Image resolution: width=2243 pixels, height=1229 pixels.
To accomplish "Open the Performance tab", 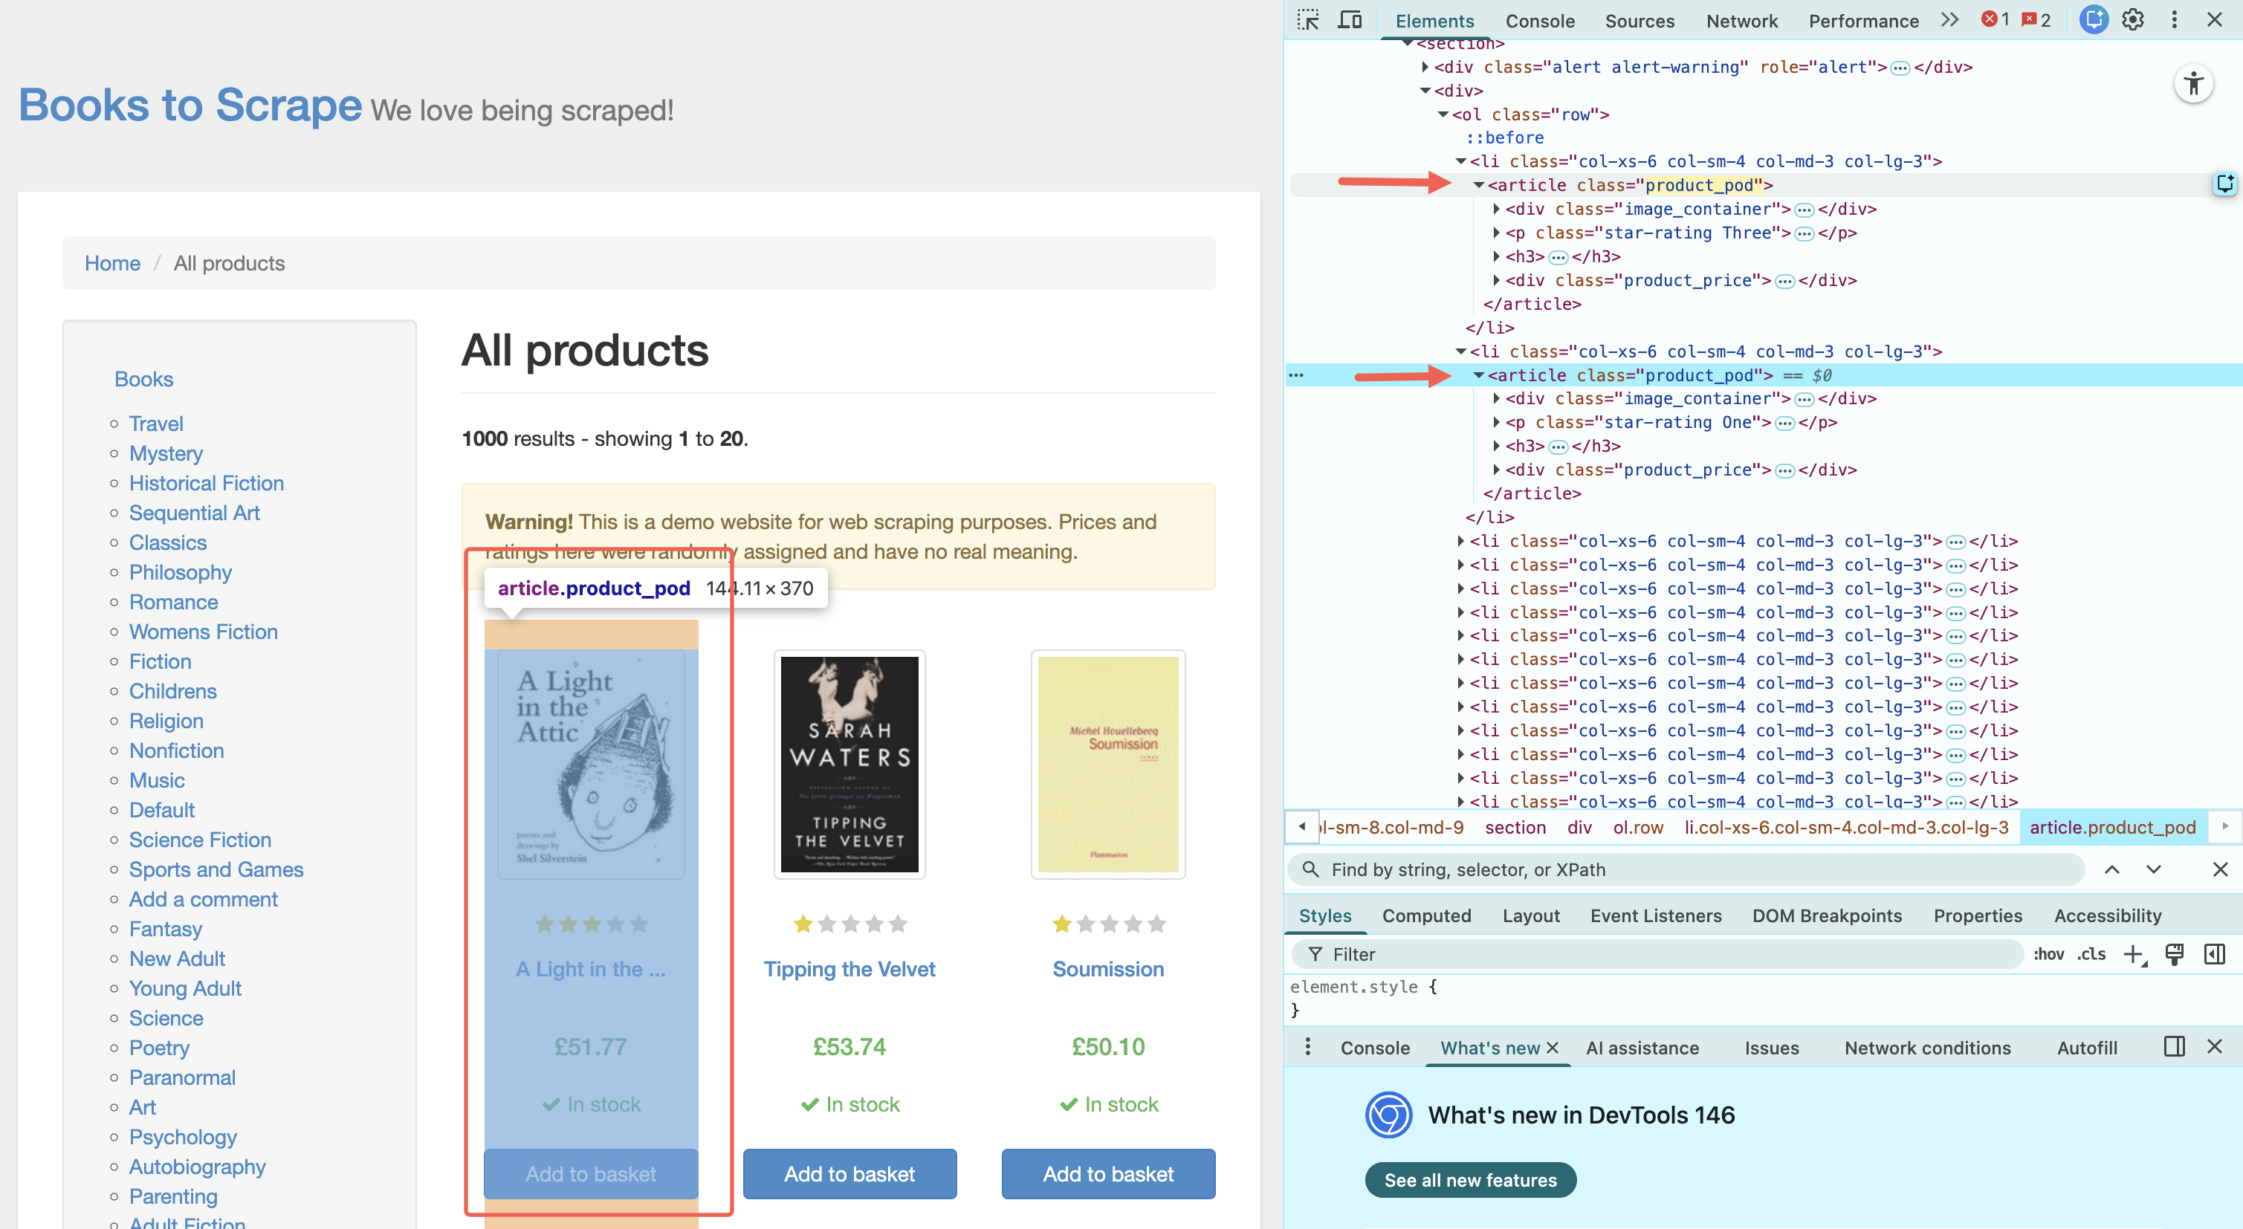I will (x=1863, y=21).
